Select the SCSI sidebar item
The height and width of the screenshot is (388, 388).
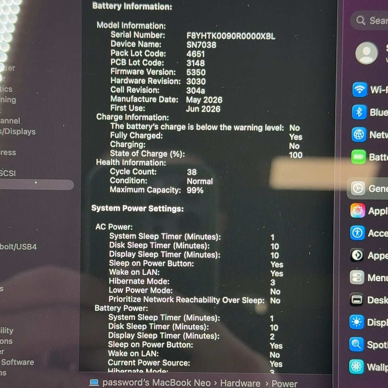pyautogui.click(x=8, y=173)
